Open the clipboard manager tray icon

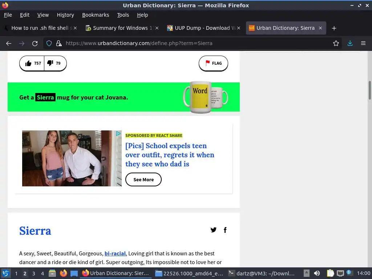pos(330,273)
